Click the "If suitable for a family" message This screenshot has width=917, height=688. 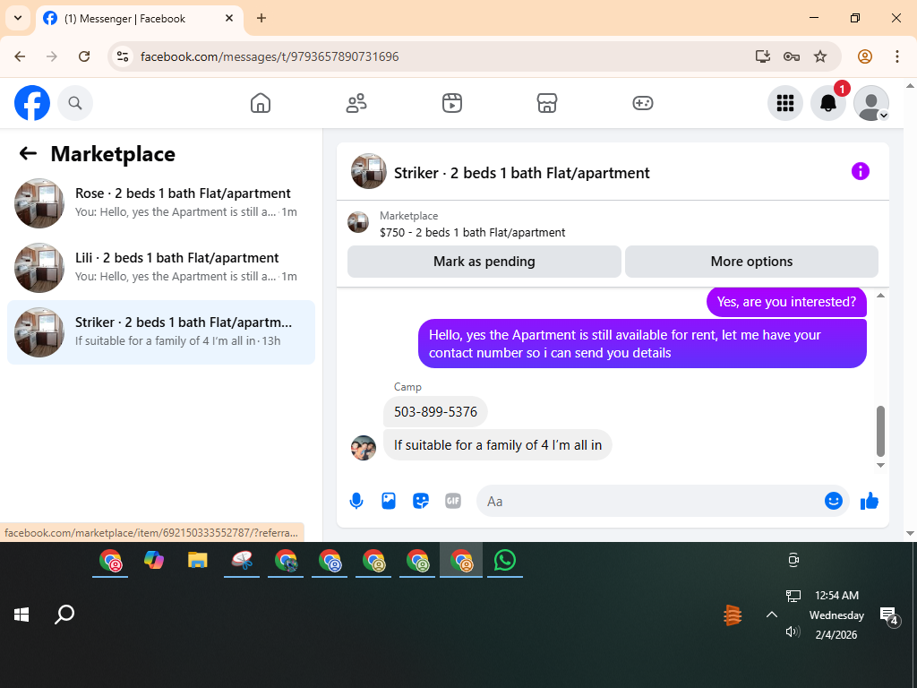tap(498, 445)
